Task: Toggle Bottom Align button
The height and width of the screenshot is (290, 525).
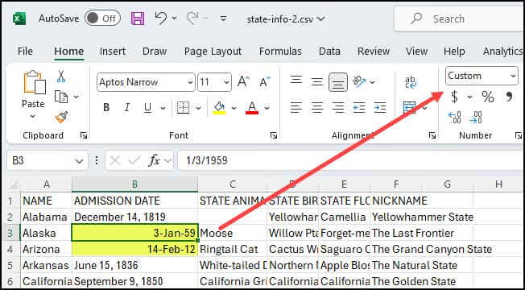Action: coord(338,82)
